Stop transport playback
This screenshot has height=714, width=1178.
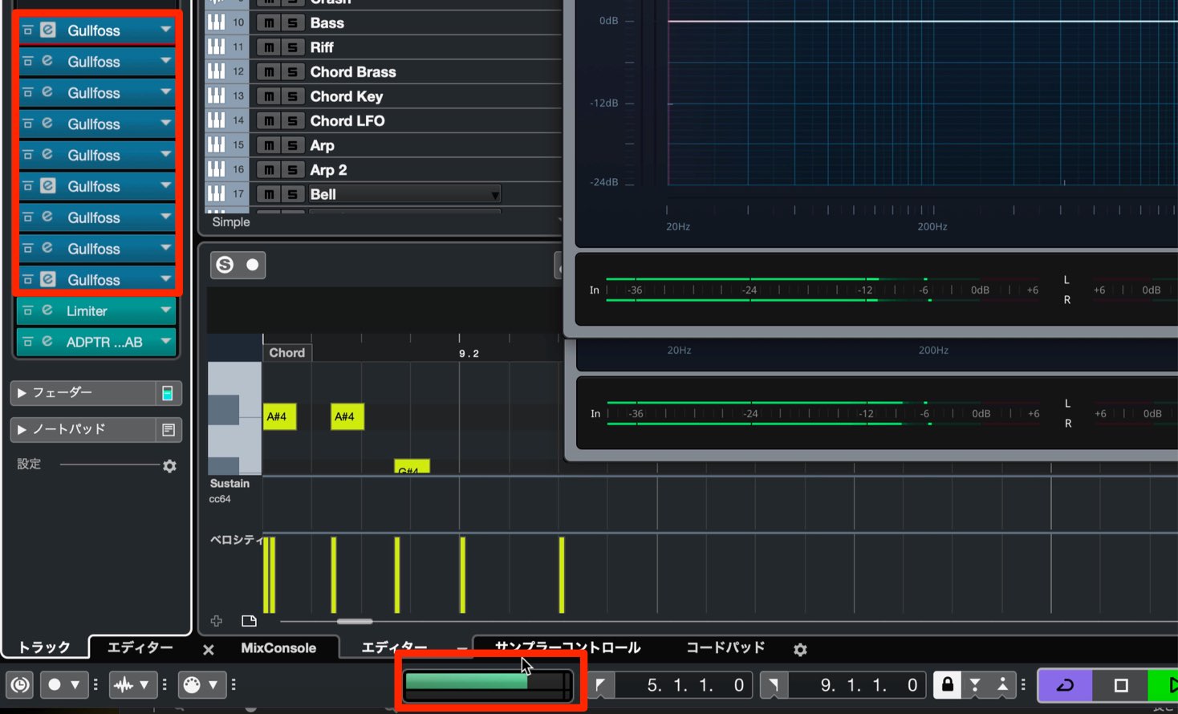click(1121, 685)
